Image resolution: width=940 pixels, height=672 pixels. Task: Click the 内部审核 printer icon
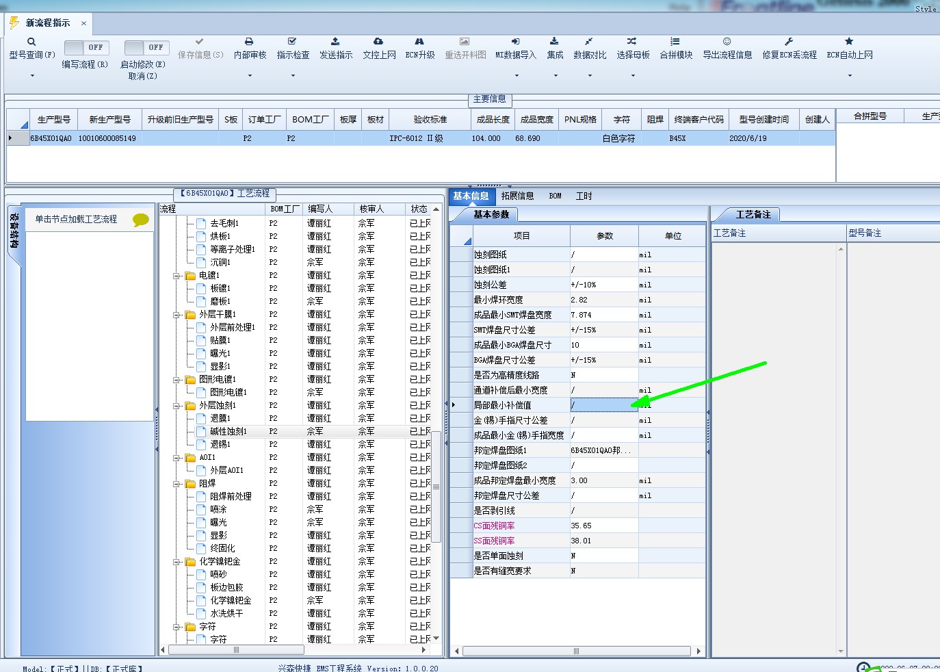click(249, 42)
